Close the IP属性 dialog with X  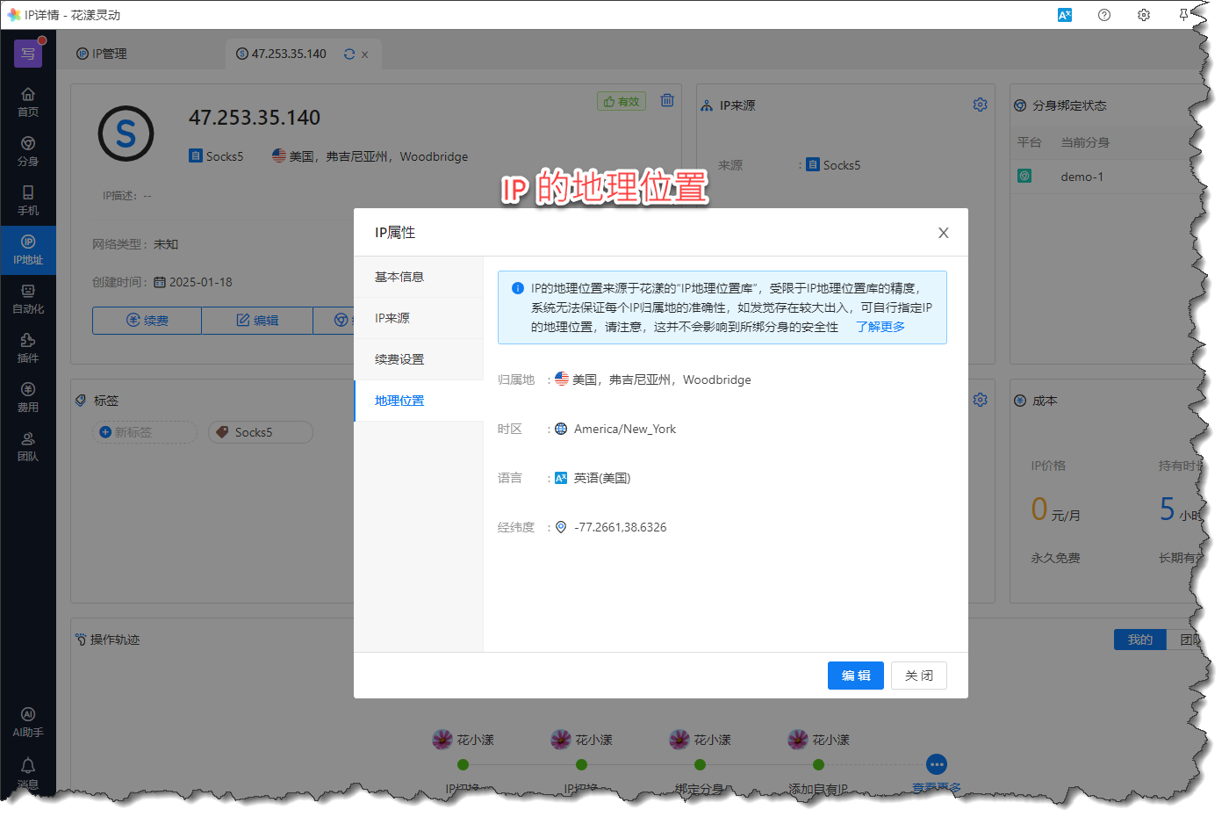pyautogui.click(x=943, y=233)
